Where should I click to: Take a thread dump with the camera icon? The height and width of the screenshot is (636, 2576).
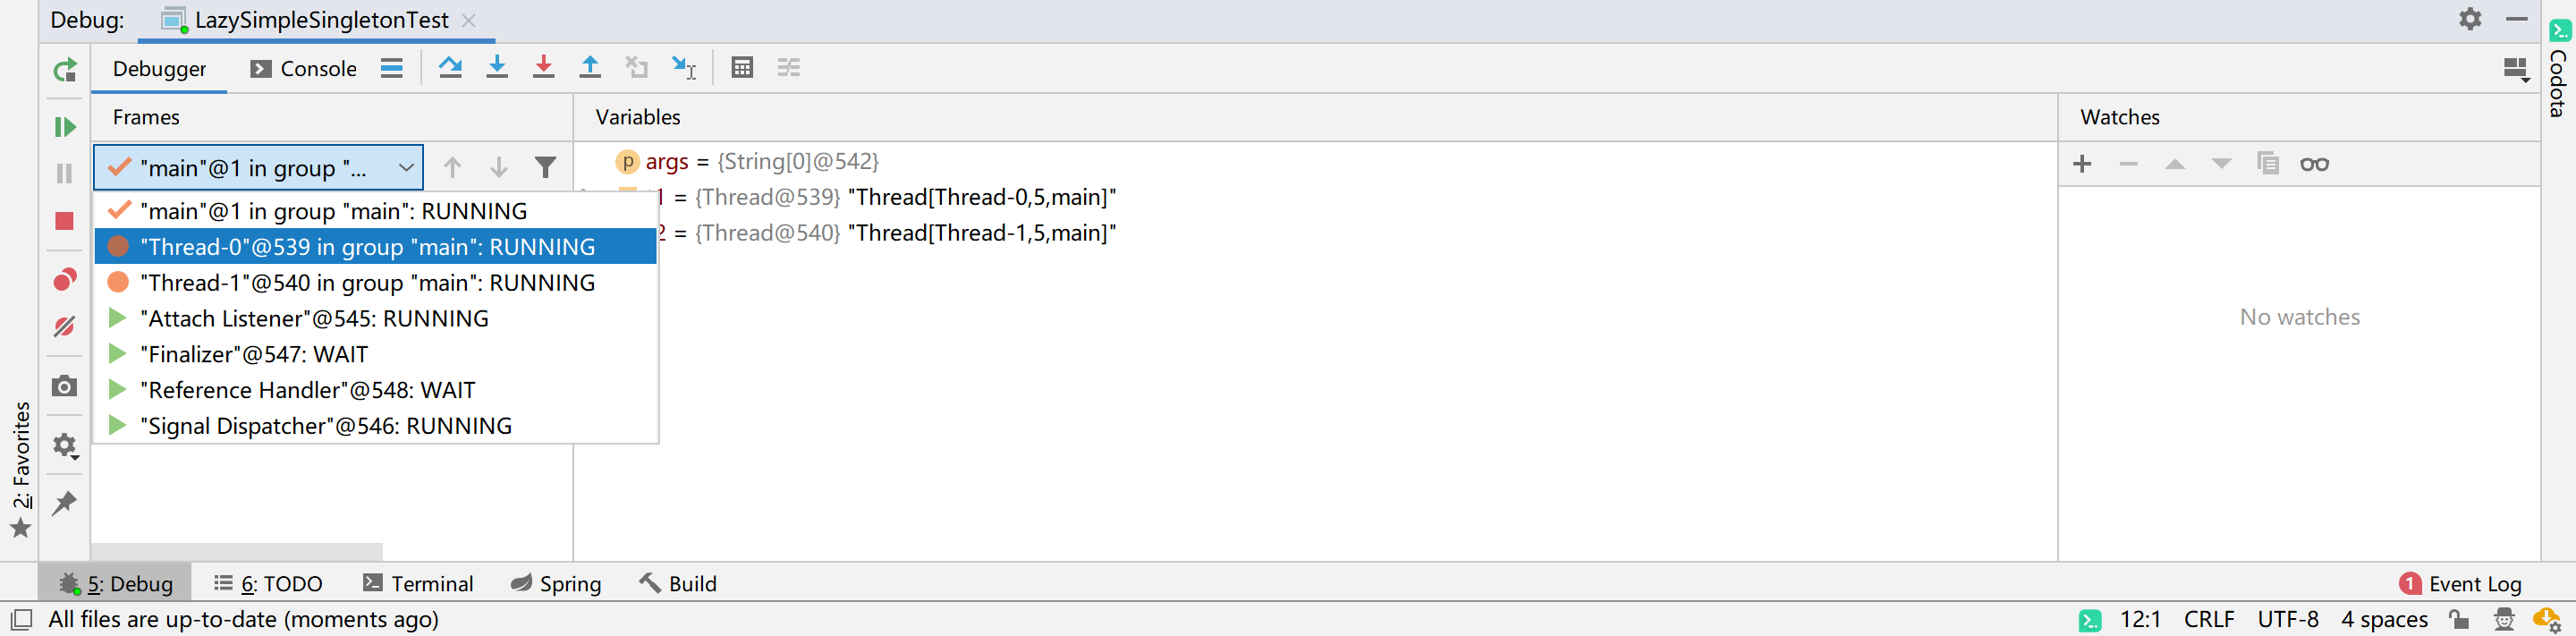pyautogui.click(x=65, y=386)
